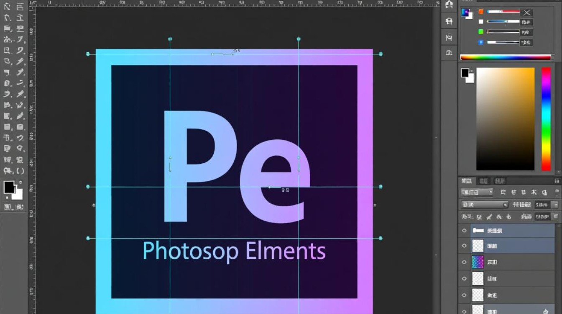Screen dimensions: 562x314
Task: Select the Move tool in the toolbox's first row
Action: (x=7, y=7)
